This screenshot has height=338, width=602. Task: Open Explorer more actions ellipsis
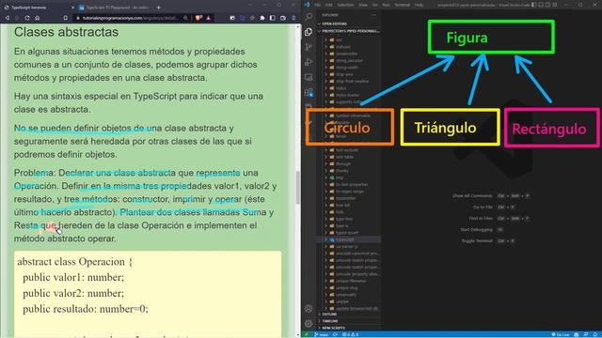373,15
